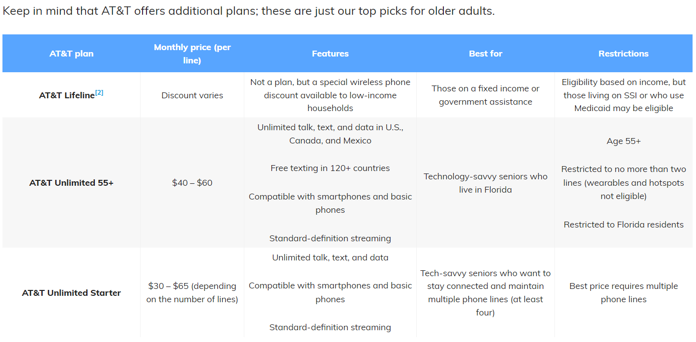This screenshot has height=342, width=696.
Task: Click Free texting in 120+ countries text
Action: click(x=330, y=168)
